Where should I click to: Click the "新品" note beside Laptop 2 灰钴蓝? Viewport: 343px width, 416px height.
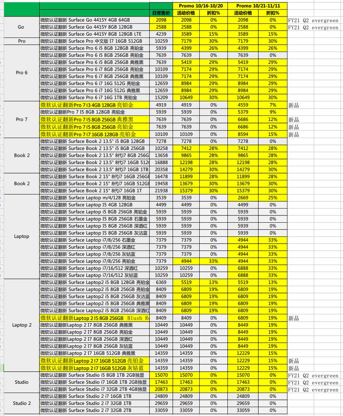click(x=294, y=368)
